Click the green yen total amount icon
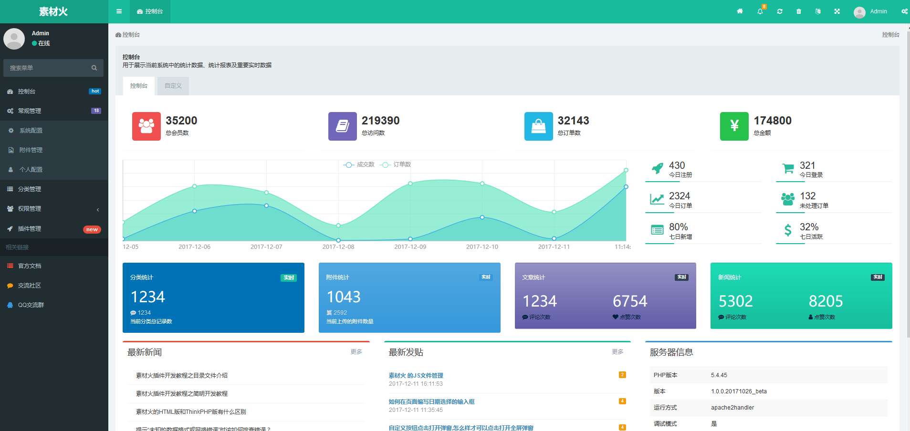910x431 pixels. tap(734, 126)
